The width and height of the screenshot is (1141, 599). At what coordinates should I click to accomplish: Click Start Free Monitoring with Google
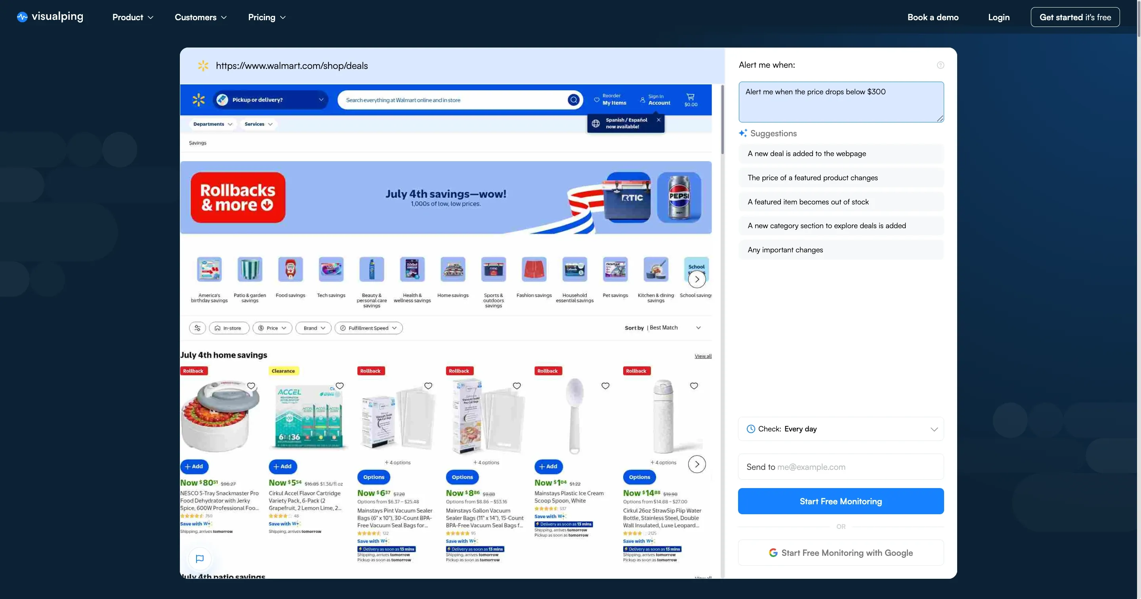click(x=841, y=553)
